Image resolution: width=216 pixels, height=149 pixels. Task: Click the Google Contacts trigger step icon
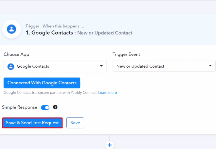click(x=11, y=29)
